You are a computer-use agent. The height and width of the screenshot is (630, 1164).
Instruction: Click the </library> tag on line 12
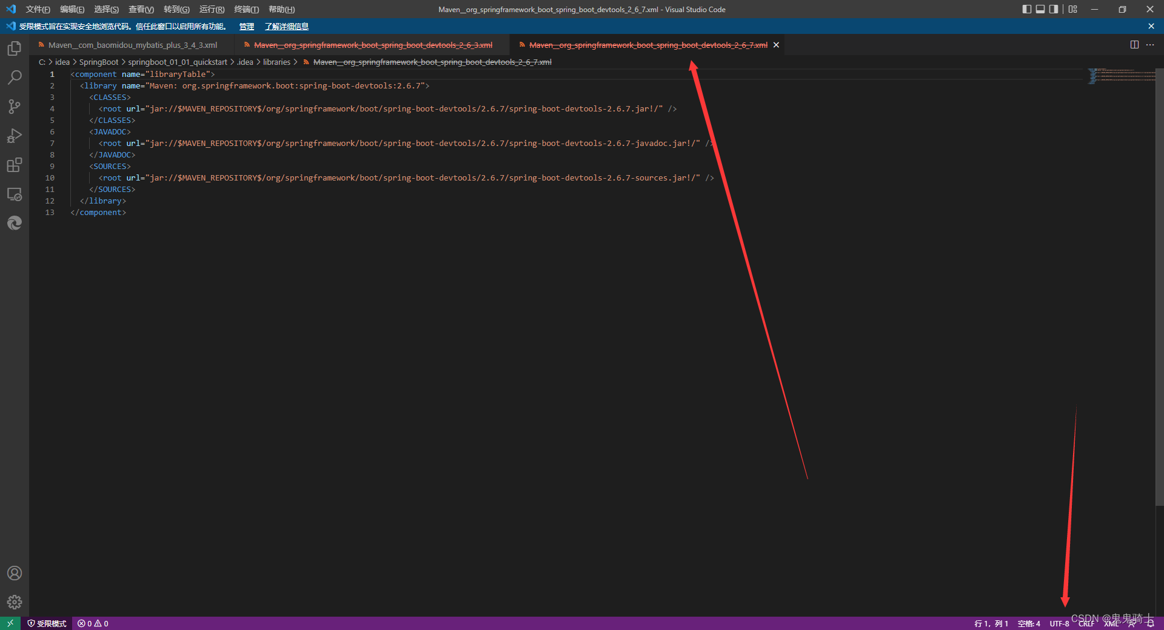103,201
